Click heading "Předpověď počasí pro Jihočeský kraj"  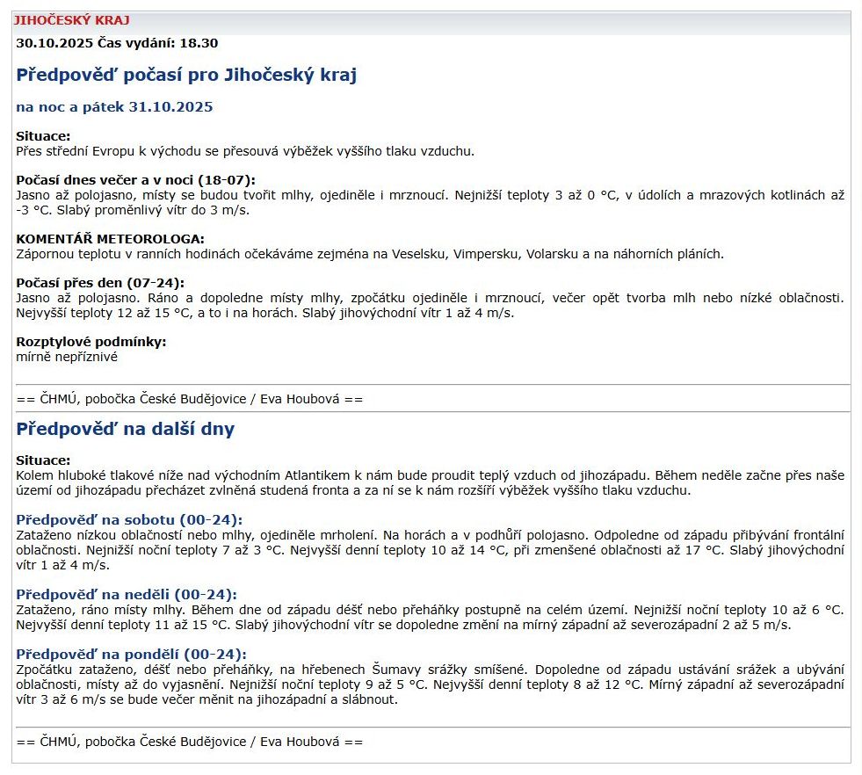click(186, 75)
